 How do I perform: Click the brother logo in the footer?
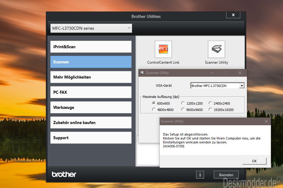pos(64,174)
